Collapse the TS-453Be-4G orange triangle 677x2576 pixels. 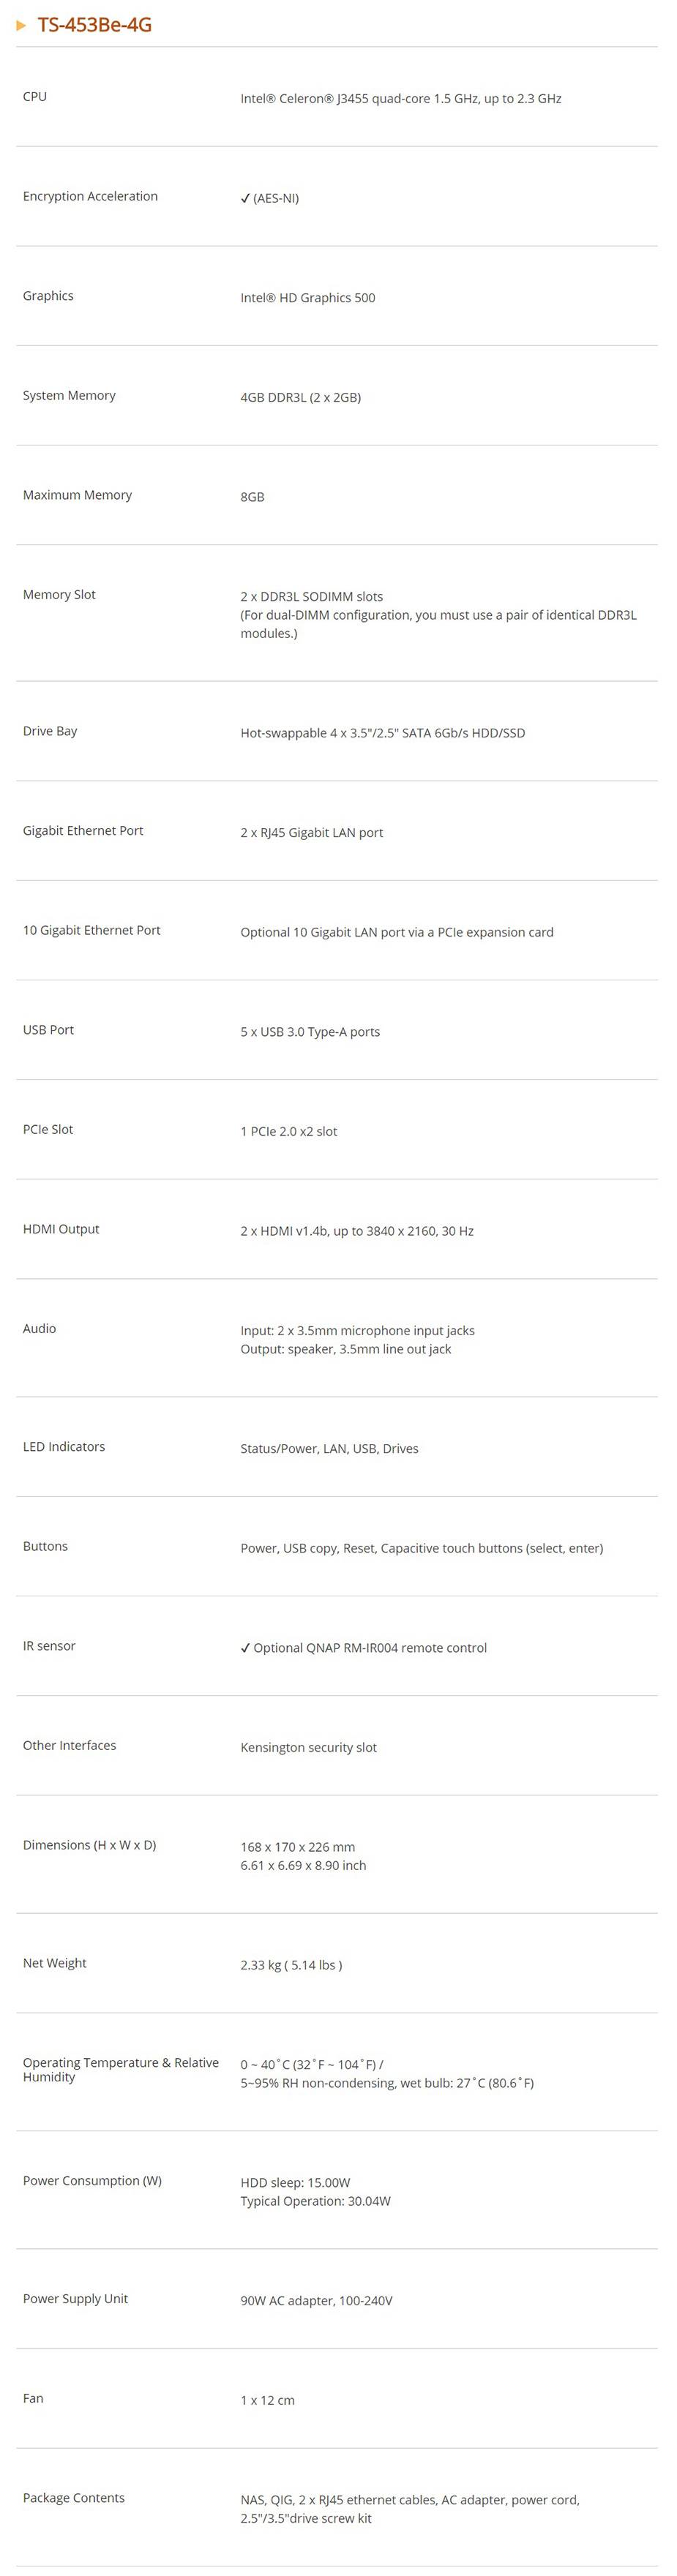pos(21,25)
